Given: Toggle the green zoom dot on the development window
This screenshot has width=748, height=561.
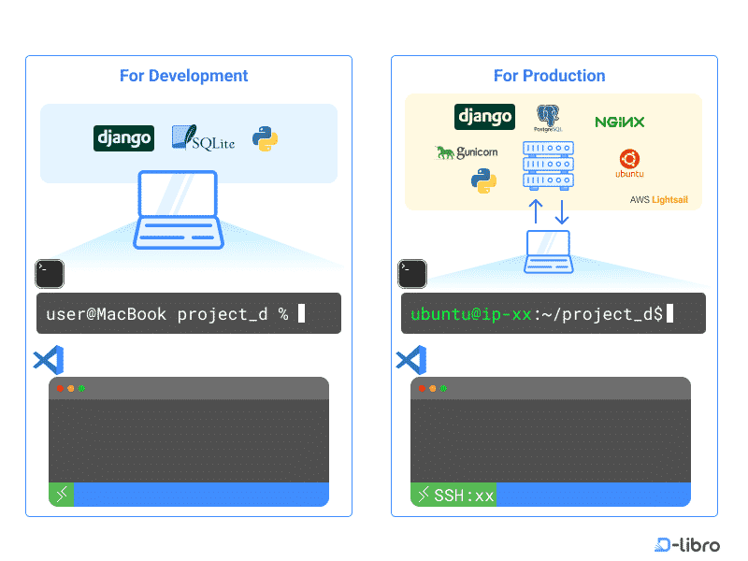Looking at the screenshot, I should 83,388.
